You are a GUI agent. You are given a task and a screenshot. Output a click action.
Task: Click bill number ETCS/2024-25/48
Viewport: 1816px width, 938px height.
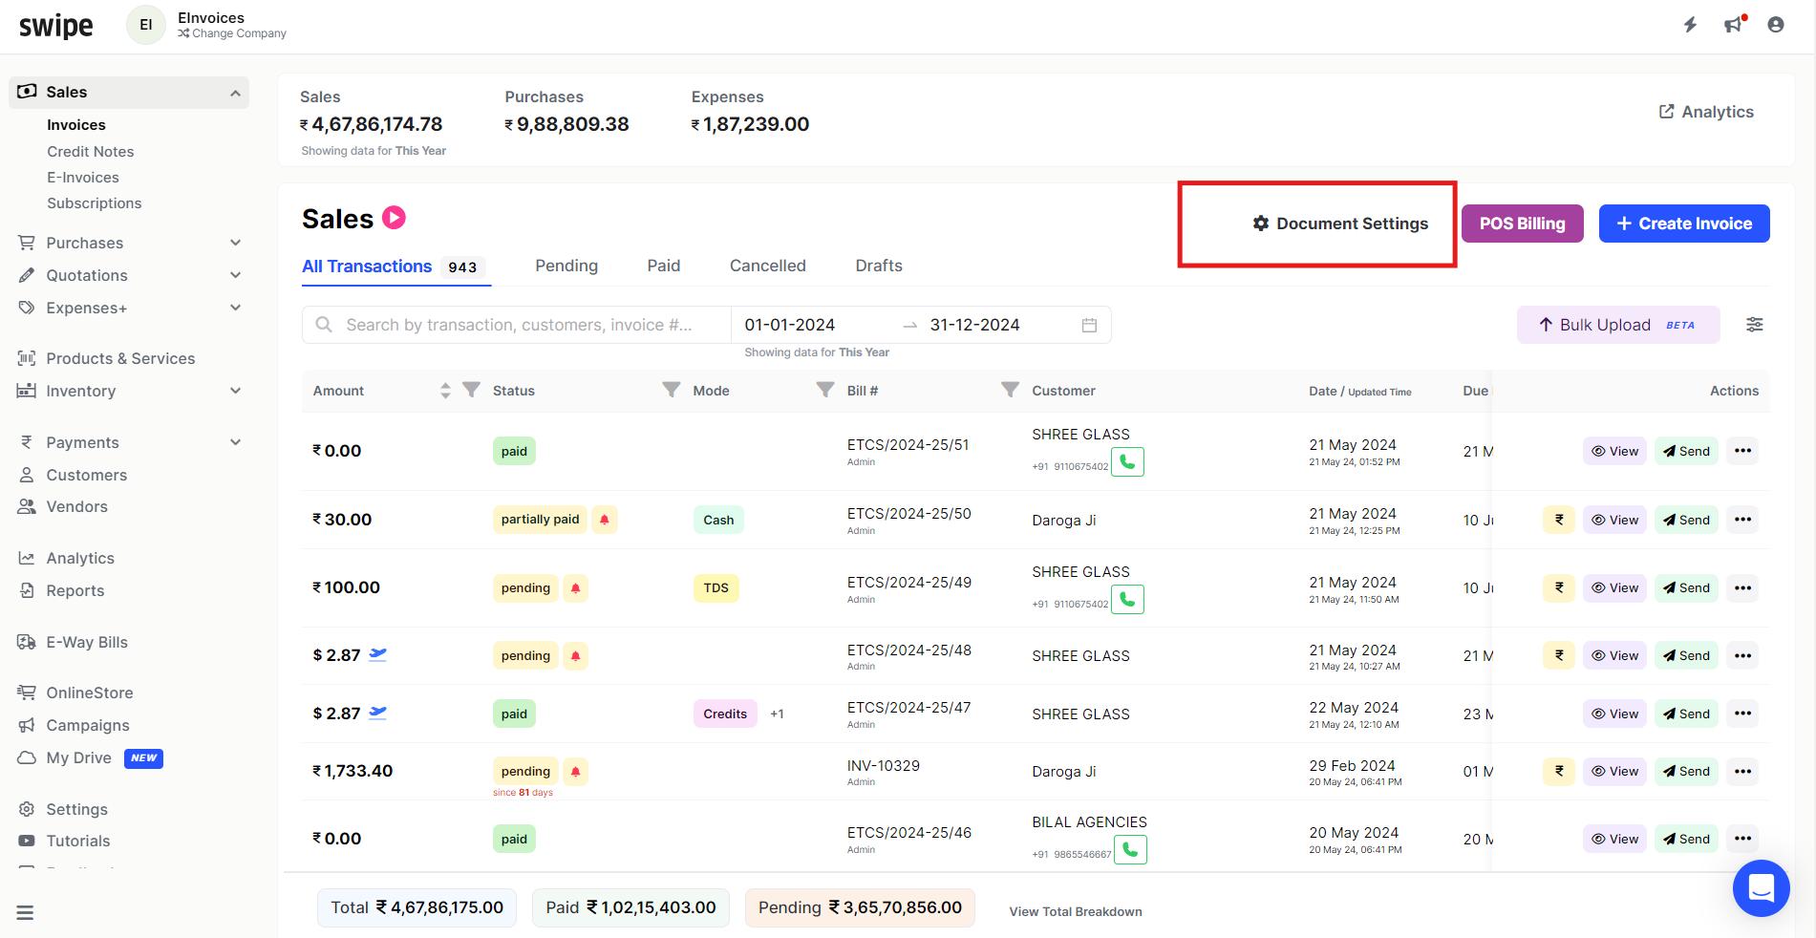coord(909,650)
